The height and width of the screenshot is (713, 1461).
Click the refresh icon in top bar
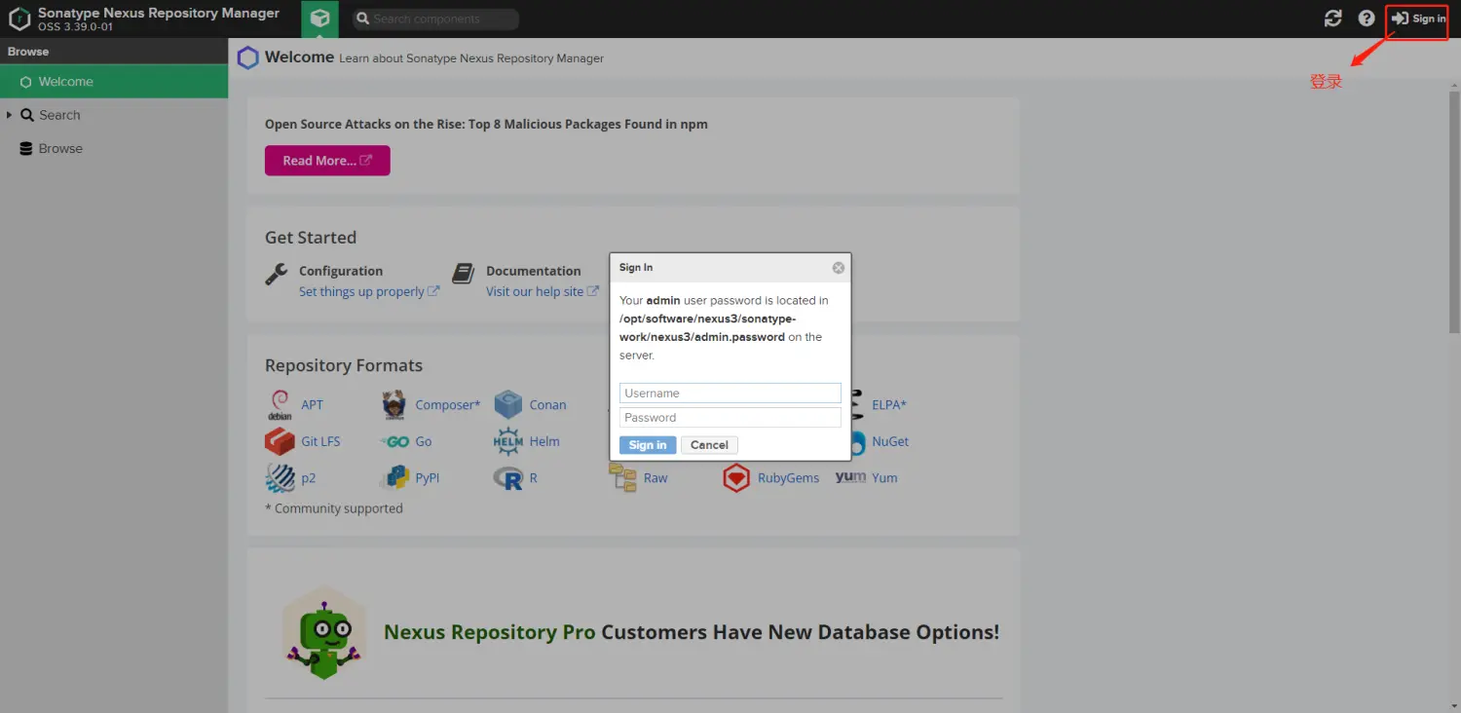coord(1332,19)
